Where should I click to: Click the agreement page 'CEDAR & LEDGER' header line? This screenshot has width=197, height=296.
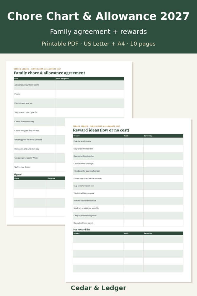pos(37,69)
